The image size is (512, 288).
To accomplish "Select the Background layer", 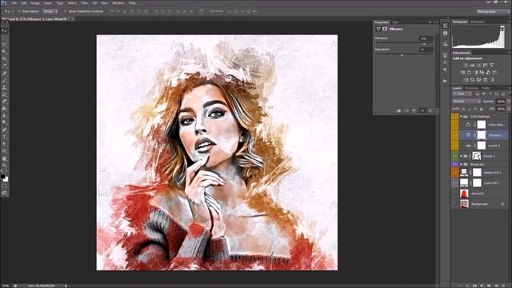I will click(x=483, y=204).
